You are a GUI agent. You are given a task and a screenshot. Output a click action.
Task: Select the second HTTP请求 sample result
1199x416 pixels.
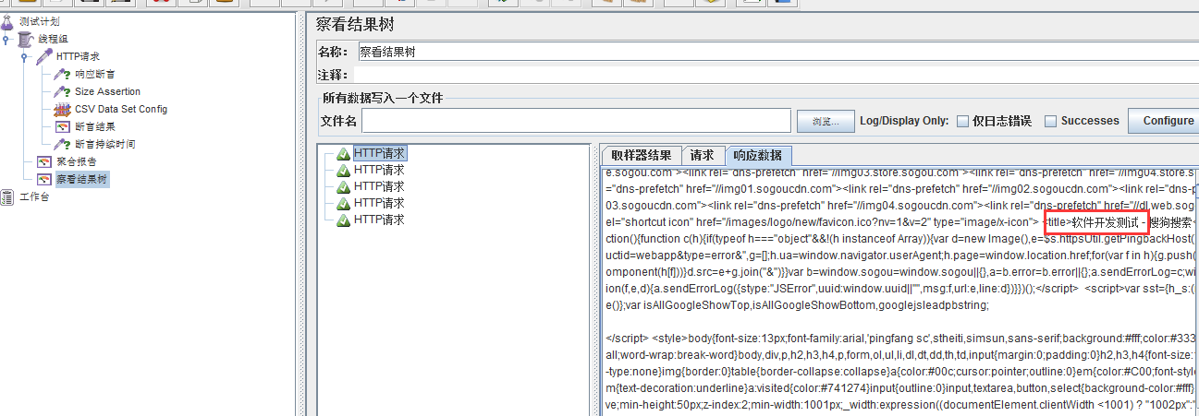tap(378, 170)
